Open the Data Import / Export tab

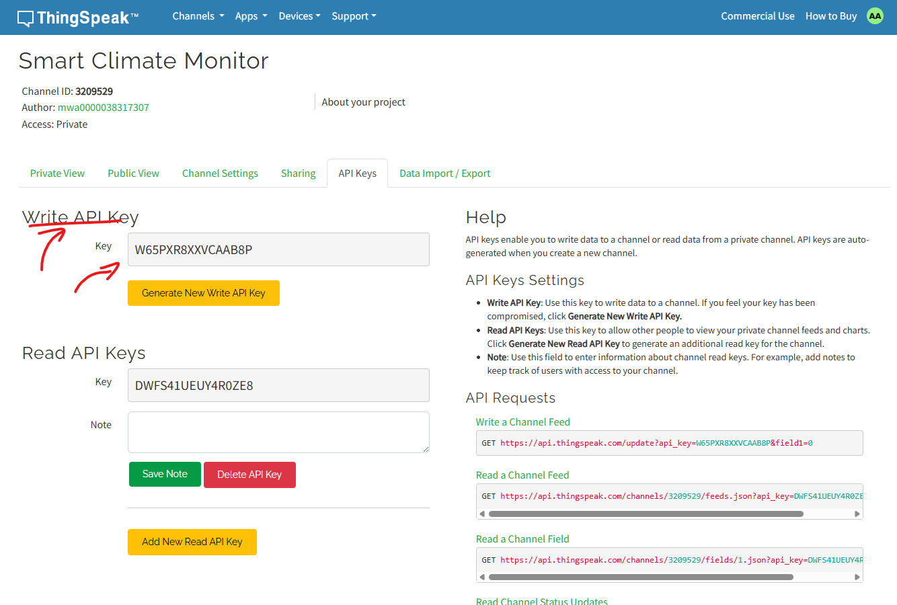click(444, 173)
